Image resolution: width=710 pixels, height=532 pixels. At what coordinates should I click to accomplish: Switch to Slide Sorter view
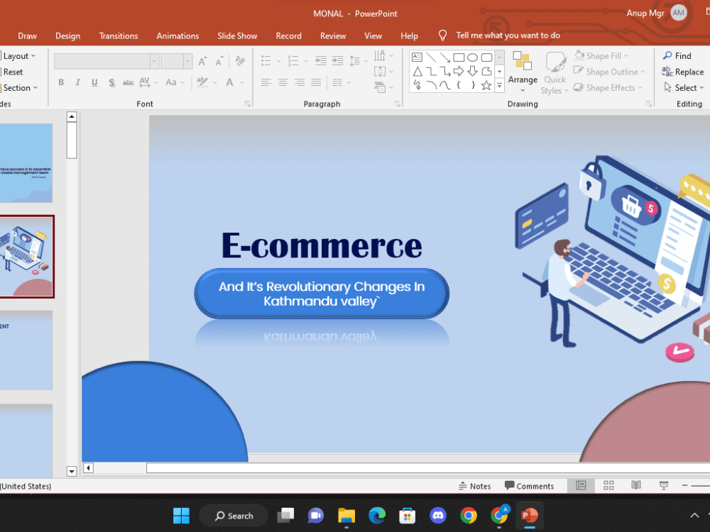[608, 485]
